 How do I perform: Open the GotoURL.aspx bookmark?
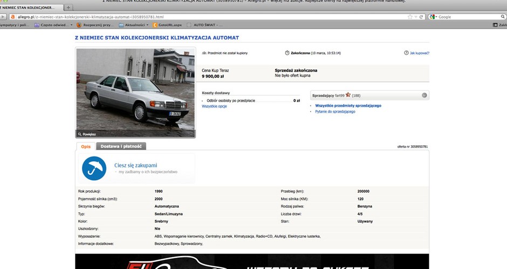(167, 25)
